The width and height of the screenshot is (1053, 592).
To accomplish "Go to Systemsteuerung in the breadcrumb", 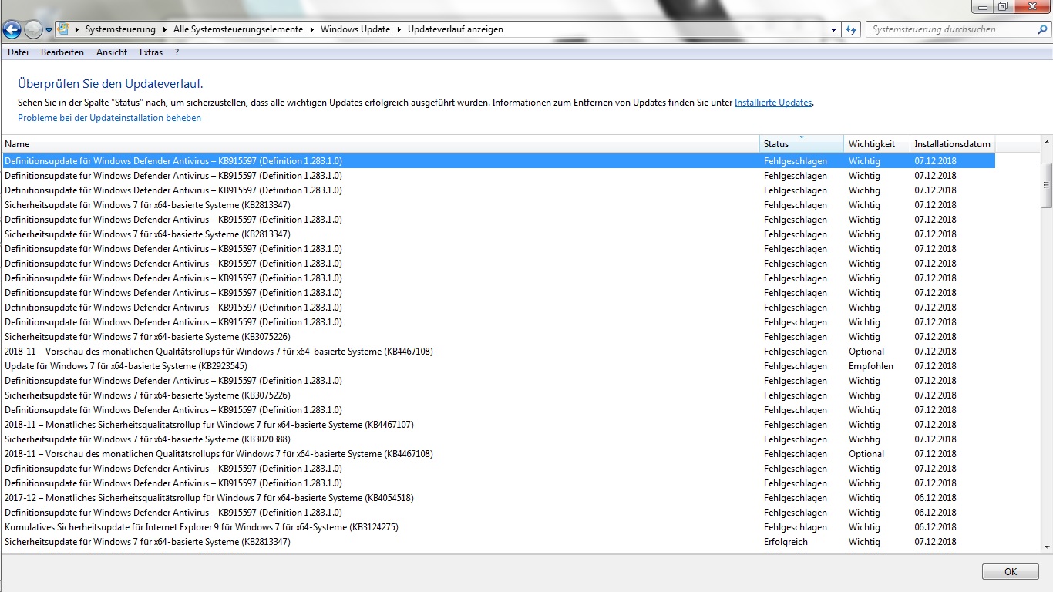I will pyautogui.click(x=120, y=29).
